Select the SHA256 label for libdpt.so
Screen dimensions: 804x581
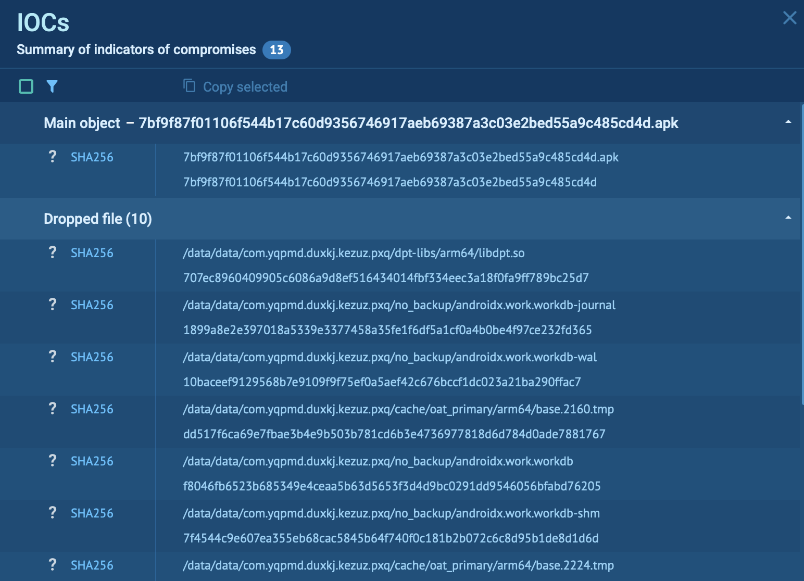(x=92, y=253)
